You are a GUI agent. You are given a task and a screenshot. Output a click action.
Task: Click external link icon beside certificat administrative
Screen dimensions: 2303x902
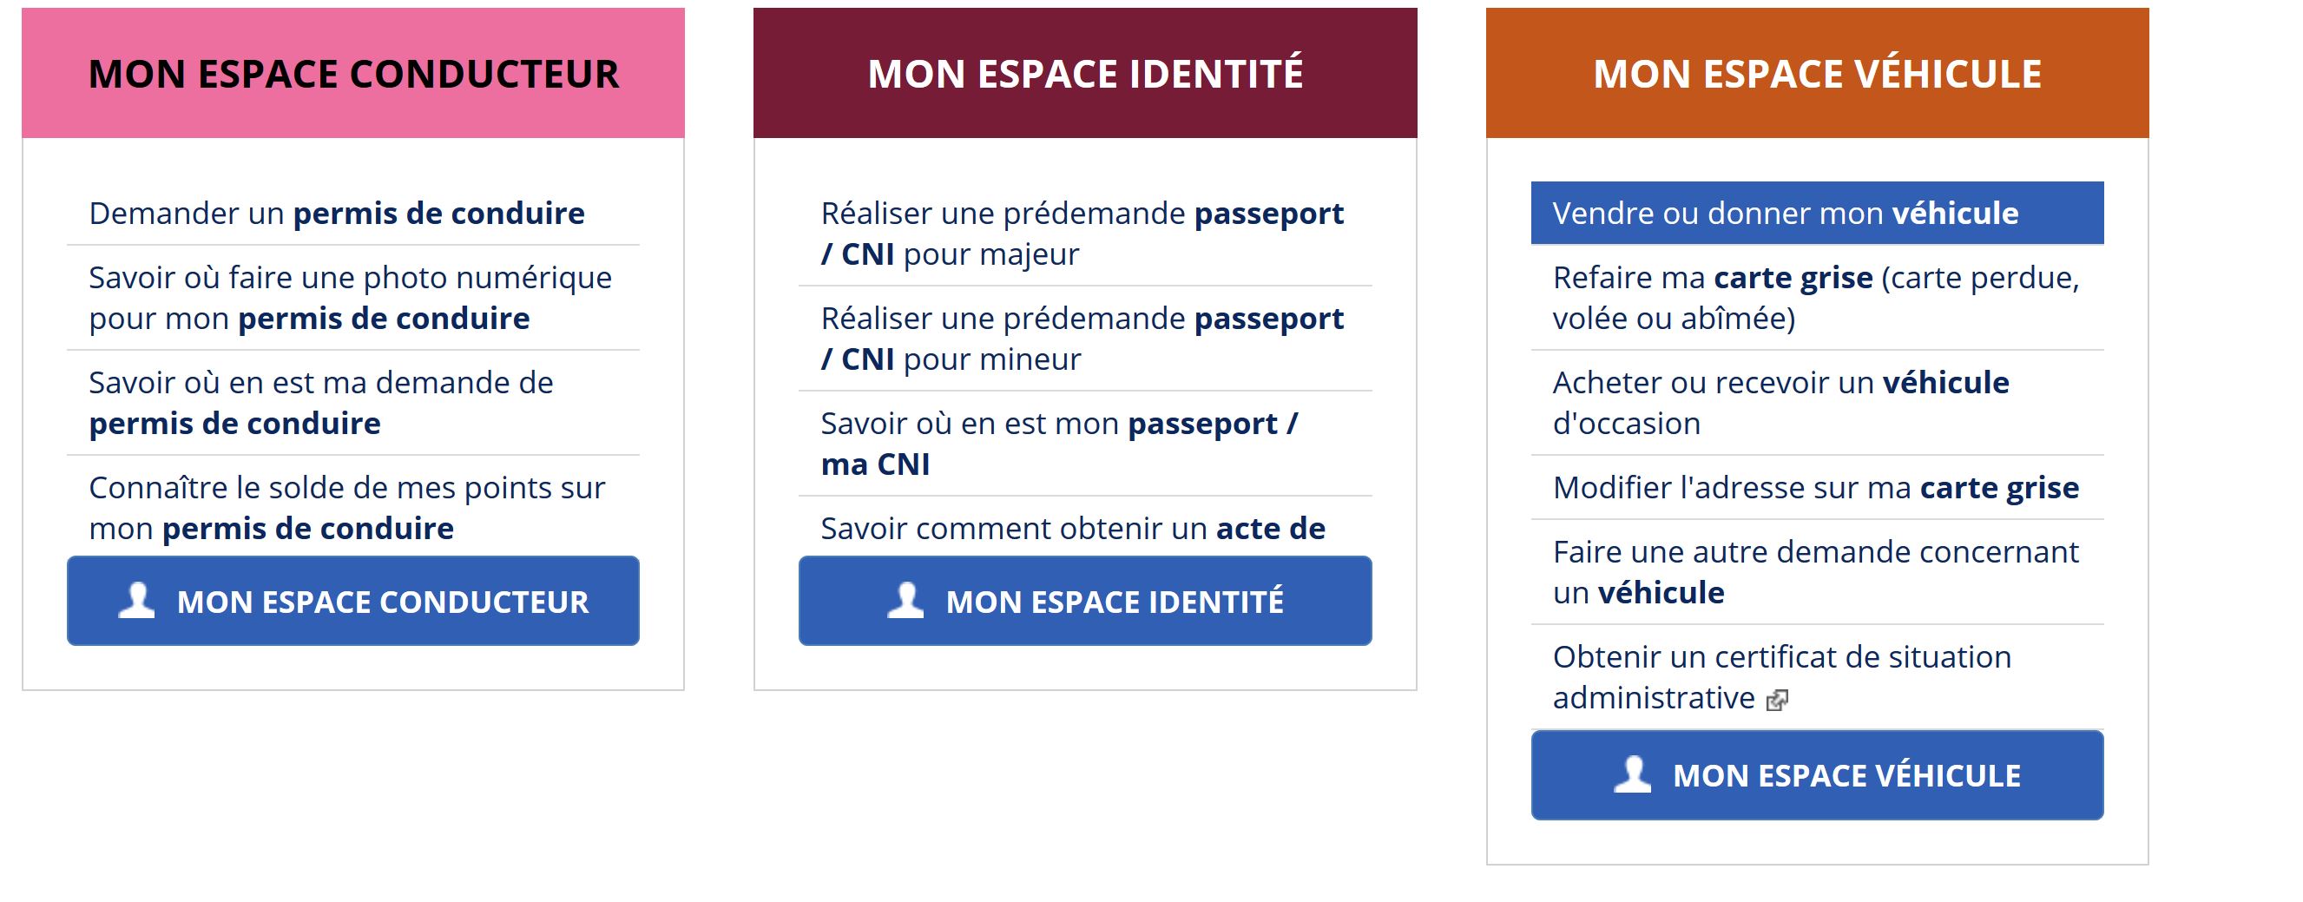pyautogui.click(x=1777, y=700)
